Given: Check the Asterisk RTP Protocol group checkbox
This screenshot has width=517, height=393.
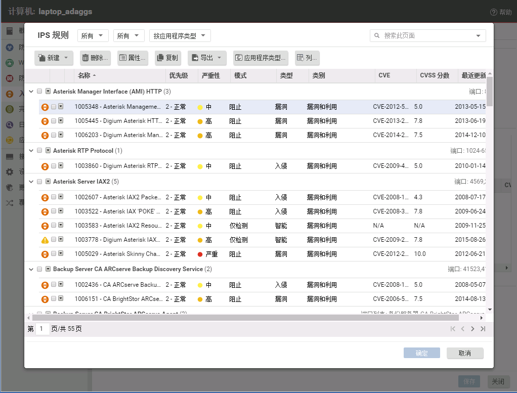Looking at the screenshot, I should tap(39, 151).
